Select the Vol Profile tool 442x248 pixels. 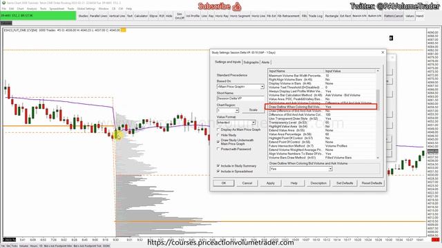pyautogui.click(x=193, y=16)
